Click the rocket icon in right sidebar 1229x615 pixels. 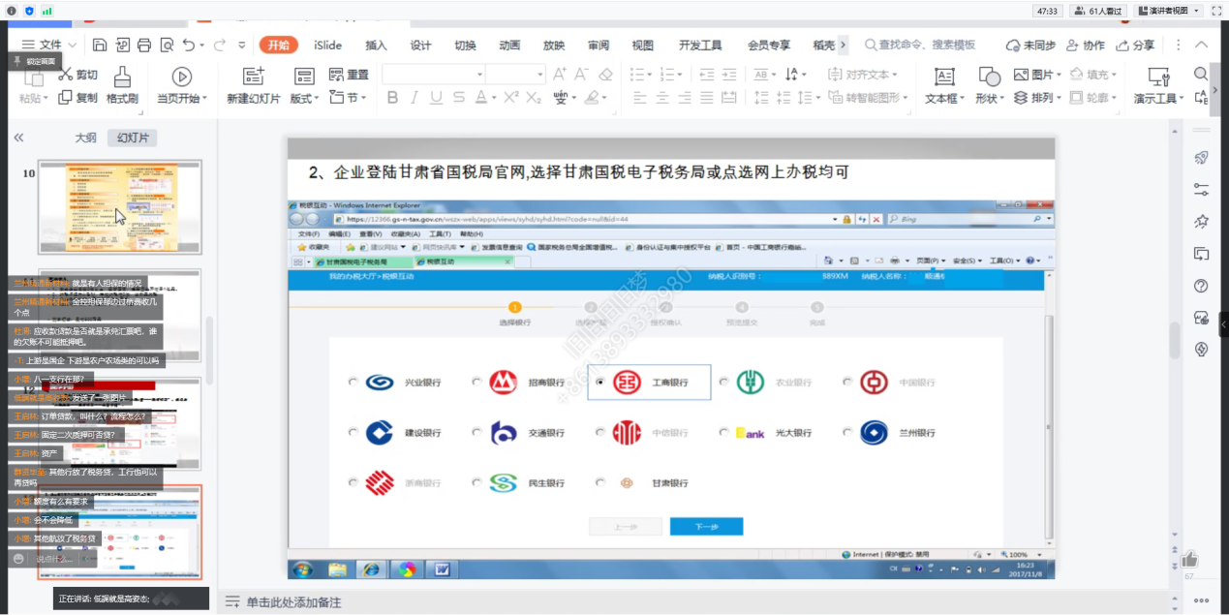pos(1202,158)
